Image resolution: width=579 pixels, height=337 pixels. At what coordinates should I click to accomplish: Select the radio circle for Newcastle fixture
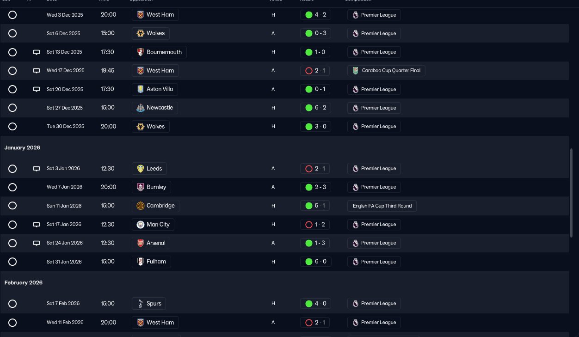pyautogui.click(x=12, y=108)
